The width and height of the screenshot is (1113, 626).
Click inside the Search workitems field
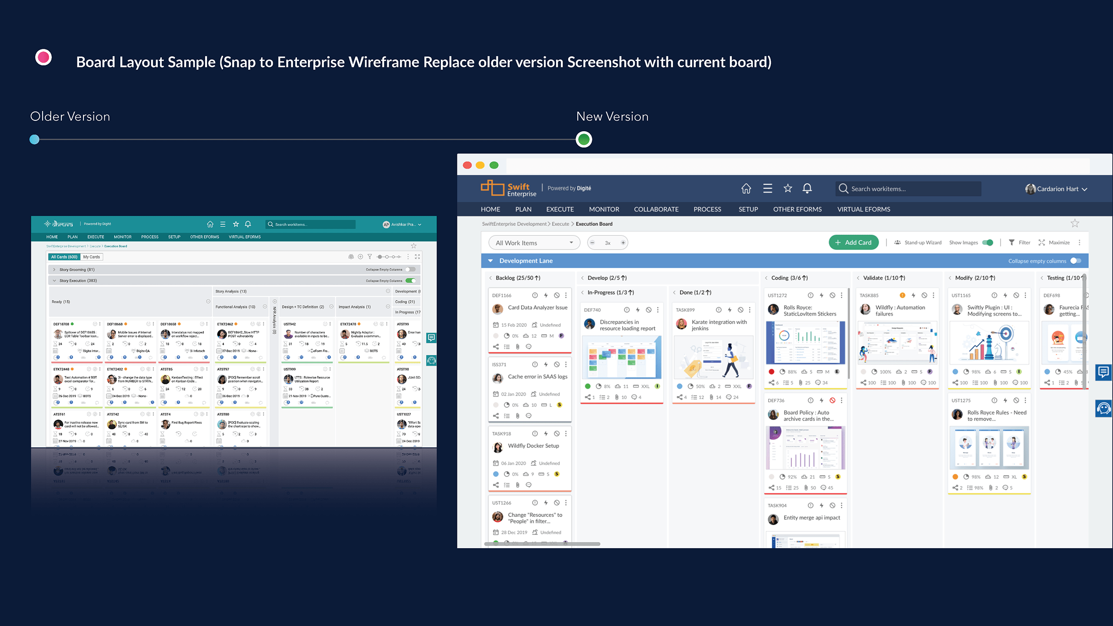click(x=909, y=188)
